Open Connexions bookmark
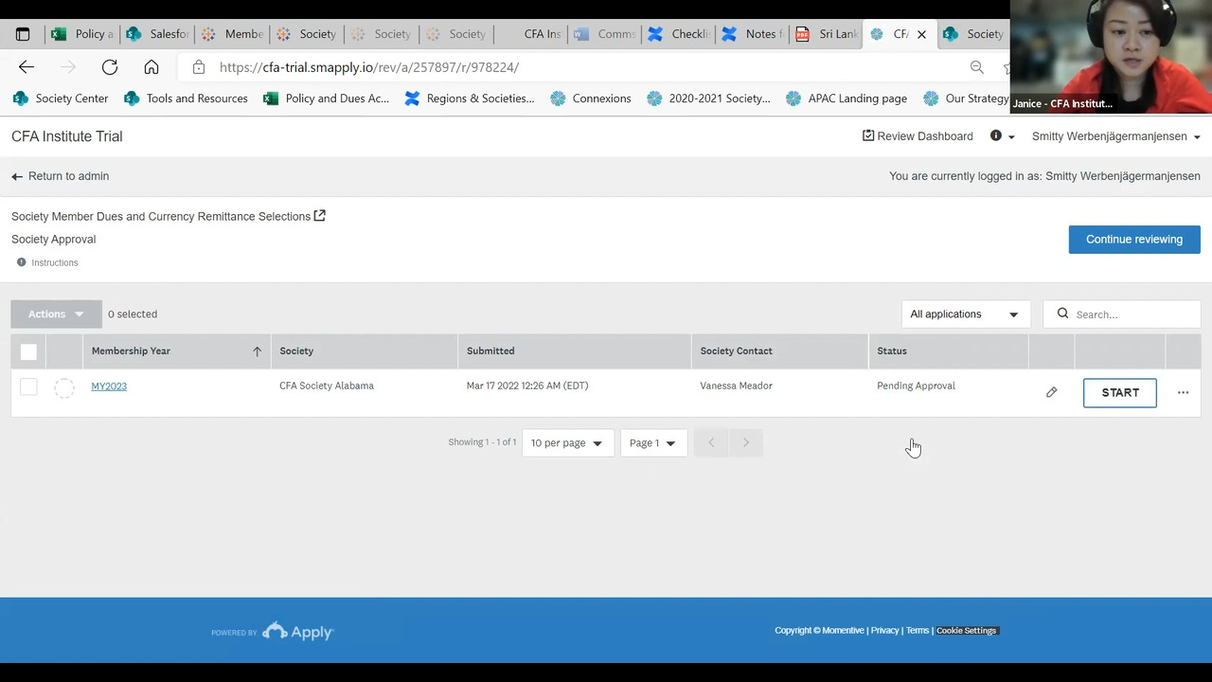Image resolution: width=1212 pixels, height=682 pixels. (x=591, y=99)
